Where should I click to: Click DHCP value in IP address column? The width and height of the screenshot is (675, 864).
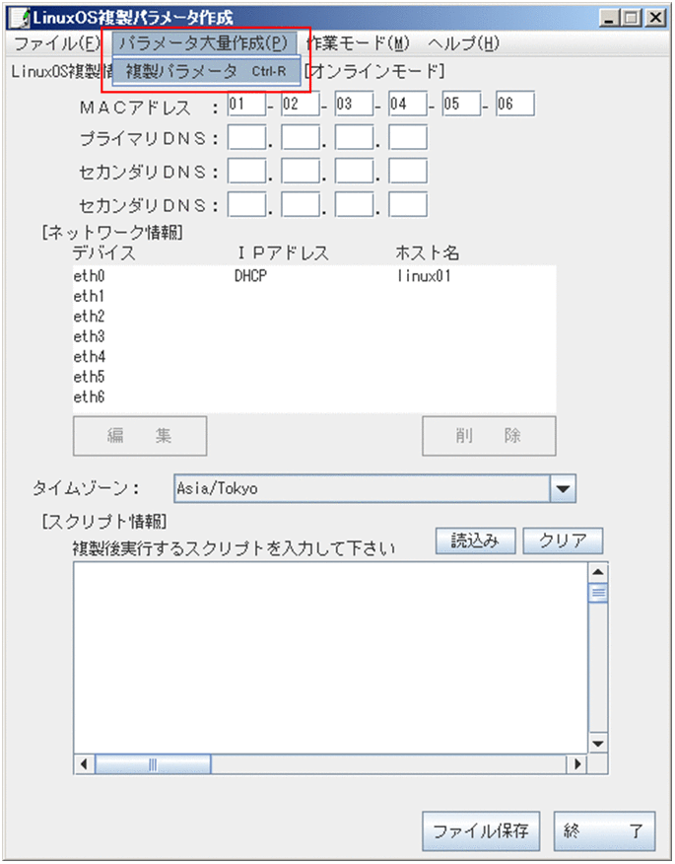250,275
